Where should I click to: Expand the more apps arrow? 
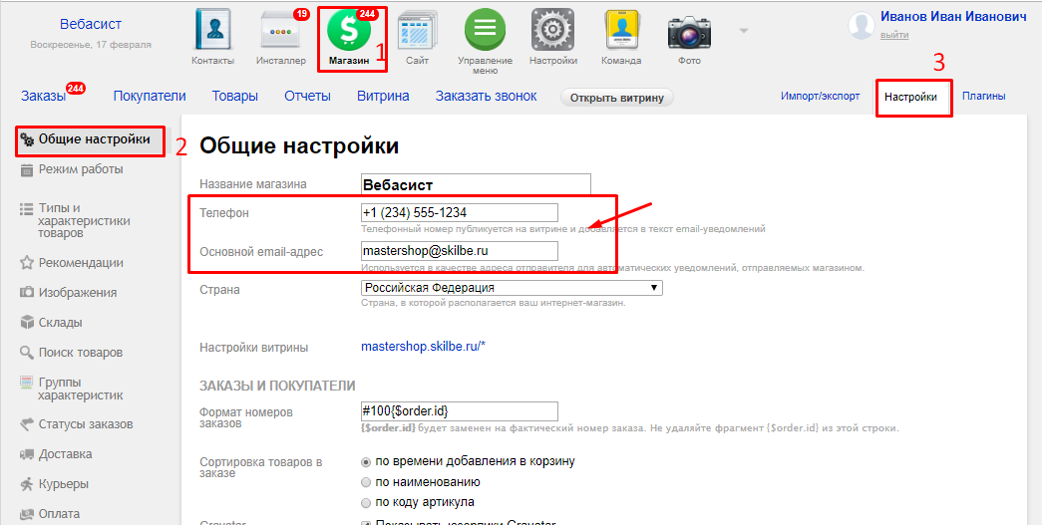click(x=744, y=31)
